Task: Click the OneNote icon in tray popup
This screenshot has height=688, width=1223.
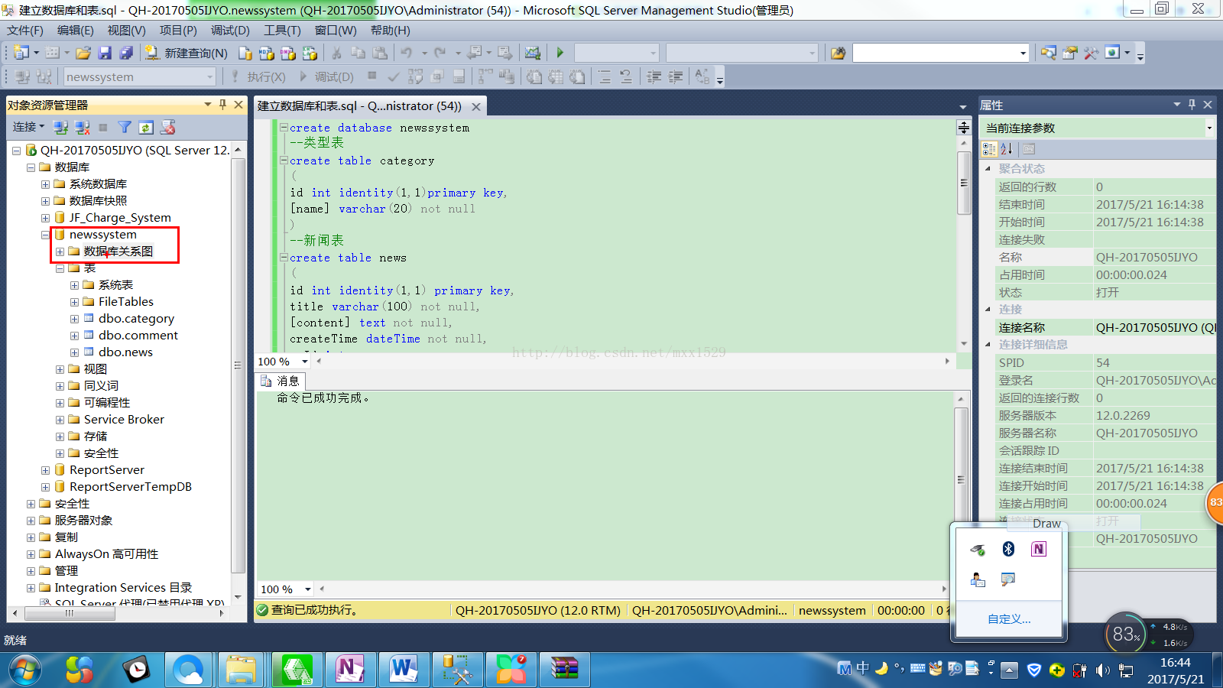Action: 1039,549
